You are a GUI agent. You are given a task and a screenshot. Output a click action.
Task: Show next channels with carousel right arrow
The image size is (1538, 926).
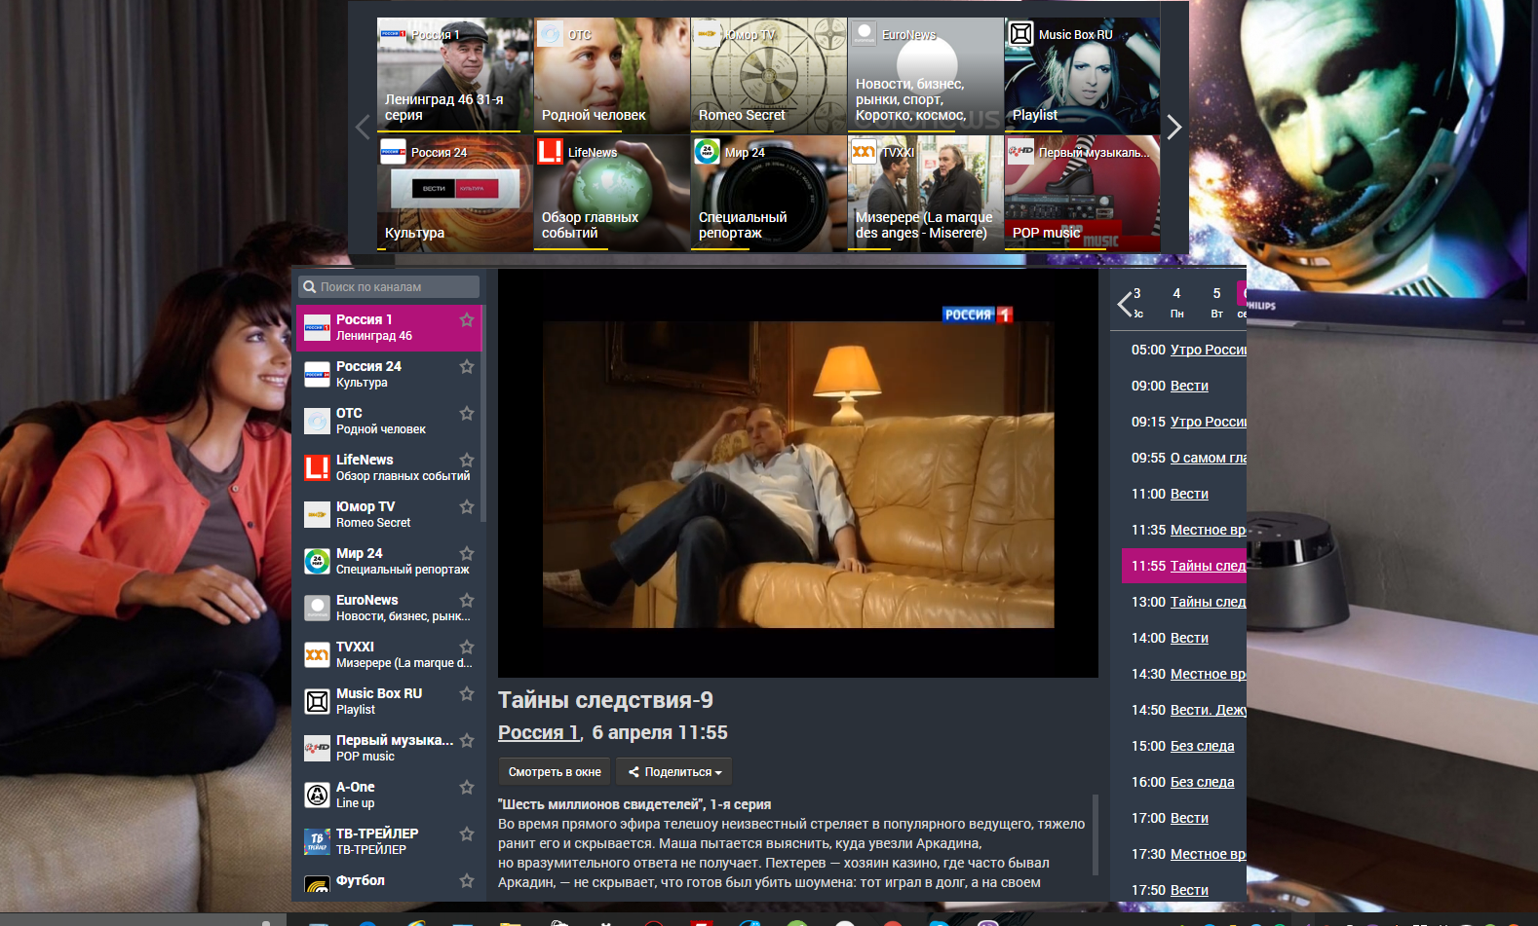point(1173,128)
